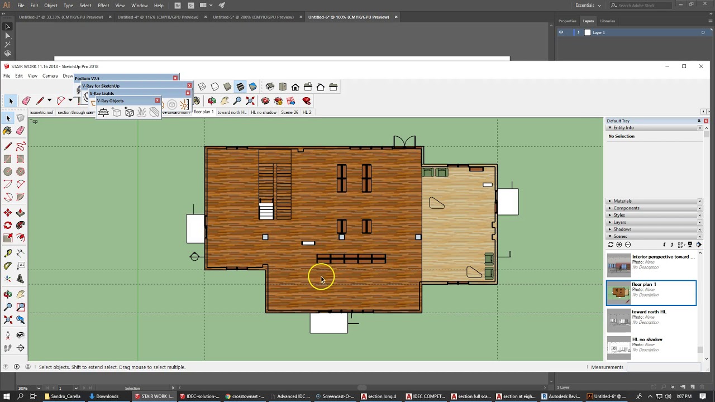
Task: Open SketchUp View menu
Action: coord(32,76)
